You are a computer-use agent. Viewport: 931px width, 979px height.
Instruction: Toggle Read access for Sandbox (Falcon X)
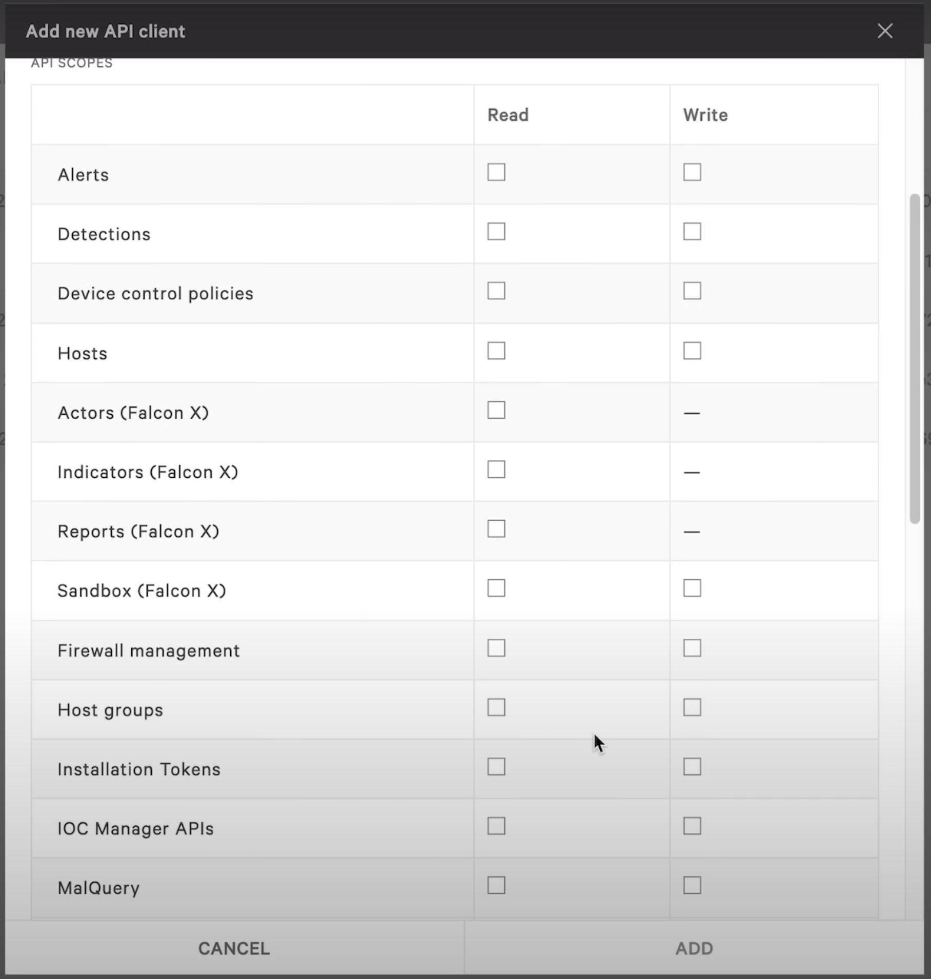[x=496, y=588]
